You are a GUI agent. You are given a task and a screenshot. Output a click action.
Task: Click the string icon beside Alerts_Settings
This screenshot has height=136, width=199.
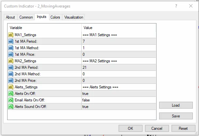pos(11,87)
